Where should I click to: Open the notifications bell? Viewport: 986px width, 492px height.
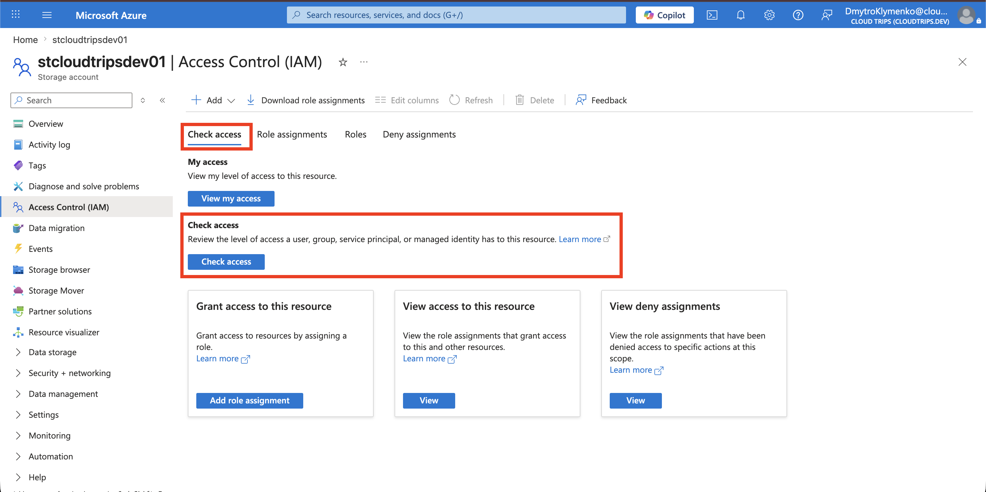tap(741, 15)
